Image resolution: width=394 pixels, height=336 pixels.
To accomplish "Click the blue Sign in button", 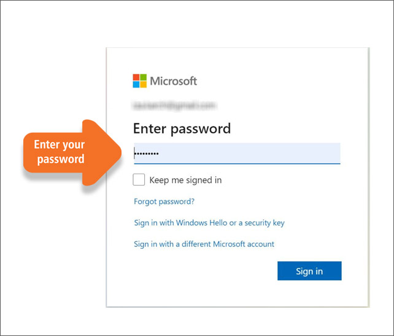I will 309,271.
